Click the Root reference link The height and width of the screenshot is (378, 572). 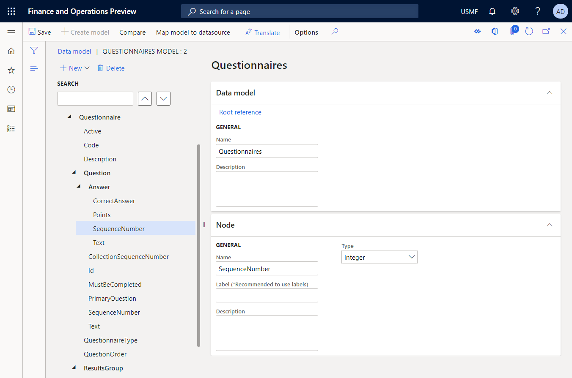tap(240, 112)
